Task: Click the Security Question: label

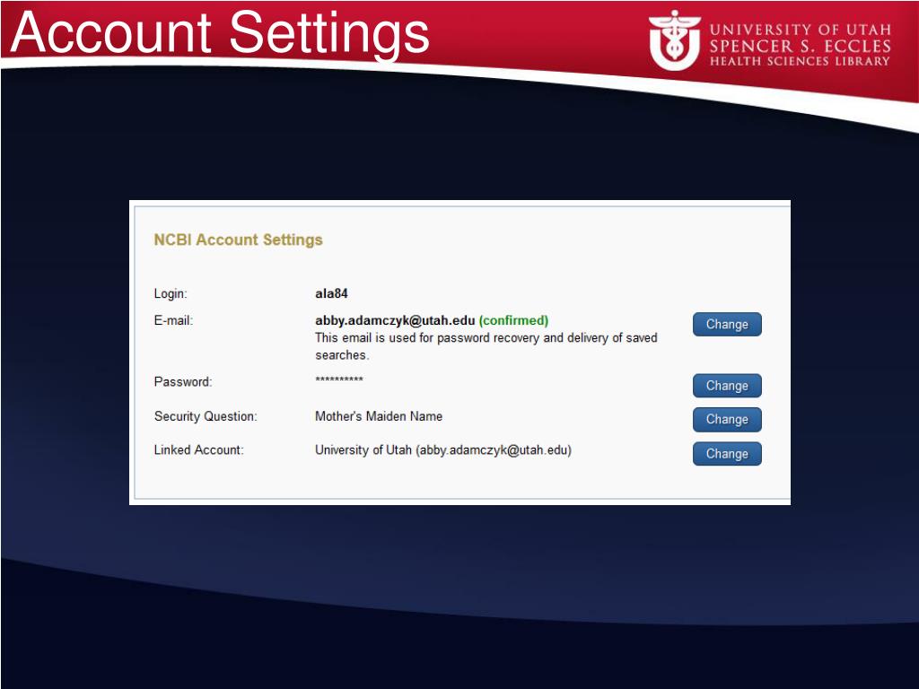Action: (206, 416)
